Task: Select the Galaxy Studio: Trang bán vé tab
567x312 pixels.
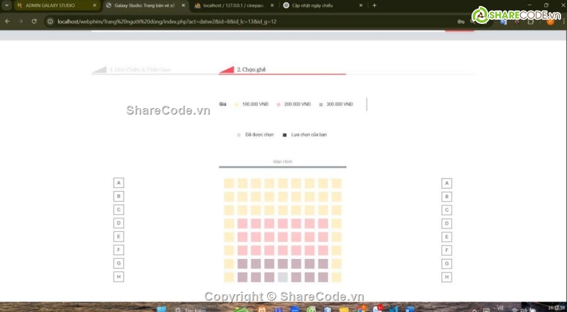Action: 144,5
